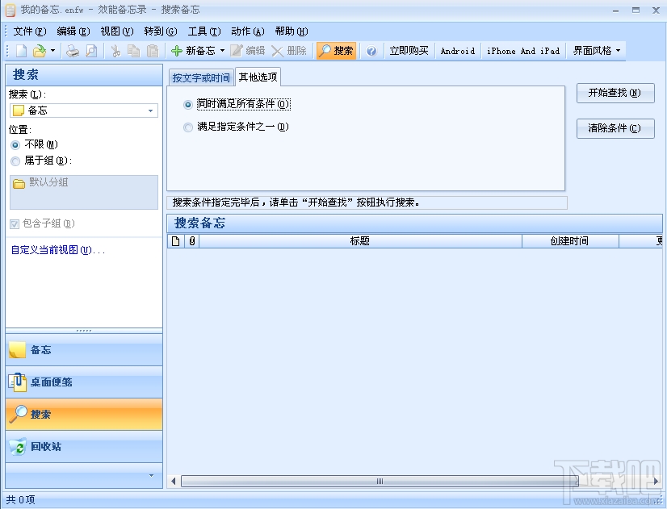This screenshot has height=509, width=667.
Task: Click the cut scissors icon
Action: click(115, 51)
